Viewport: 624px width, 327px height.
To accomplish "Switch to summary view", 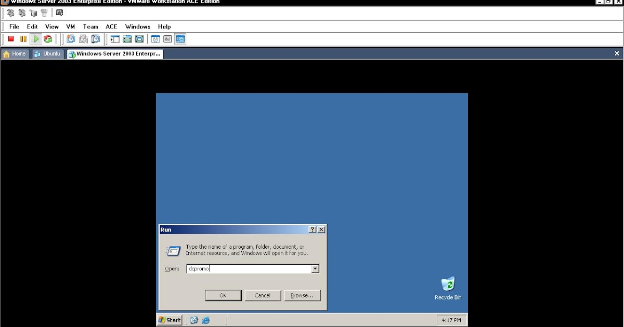I will coord(167,38).
